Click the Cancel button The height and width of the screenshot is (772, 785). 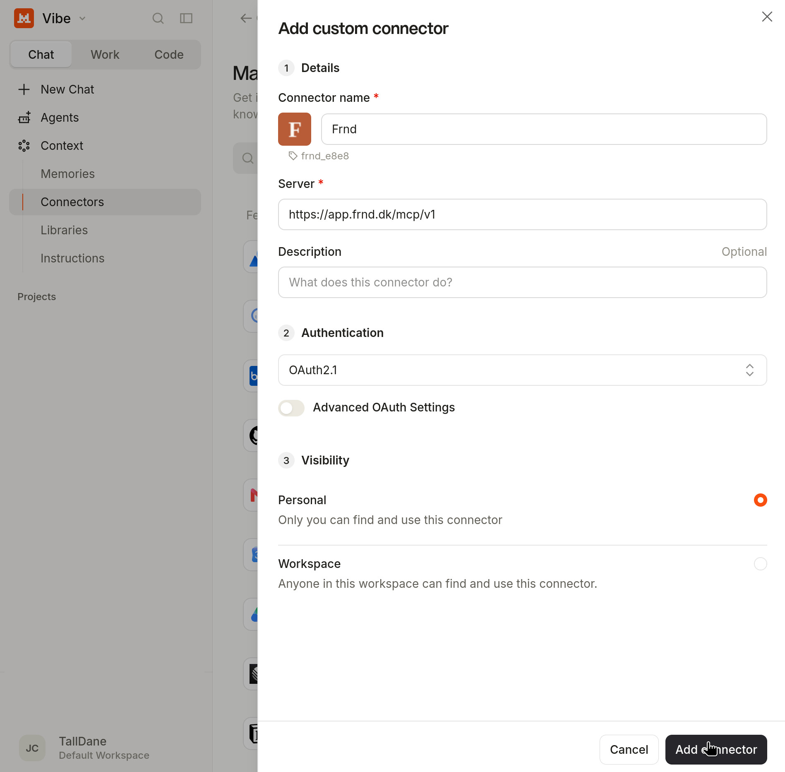(x=629, y=750)
